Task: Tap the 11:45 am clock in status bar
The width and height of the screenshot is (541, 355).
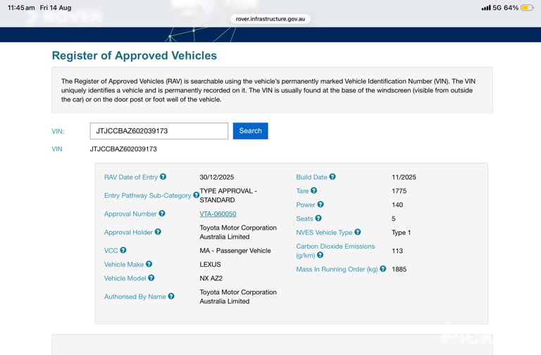Action: click(x=21, y=8)
